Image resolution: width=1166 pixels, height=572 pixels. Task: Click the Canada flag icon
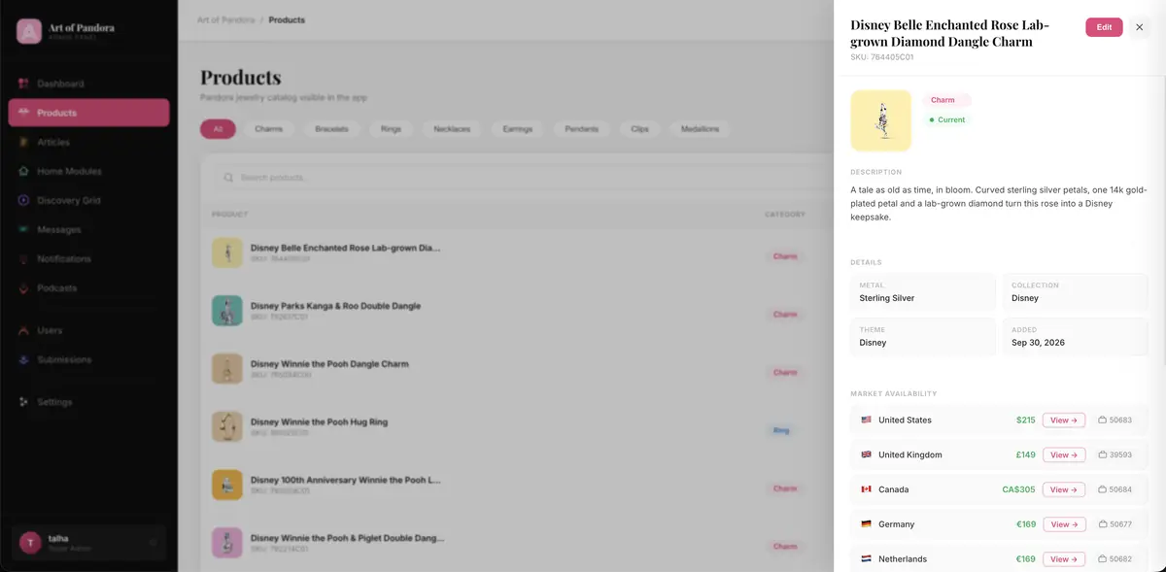pyautogui.click(x=866, y=489)
